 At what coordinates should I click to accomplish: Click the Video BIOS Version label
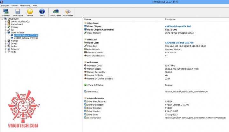point(95,52)
